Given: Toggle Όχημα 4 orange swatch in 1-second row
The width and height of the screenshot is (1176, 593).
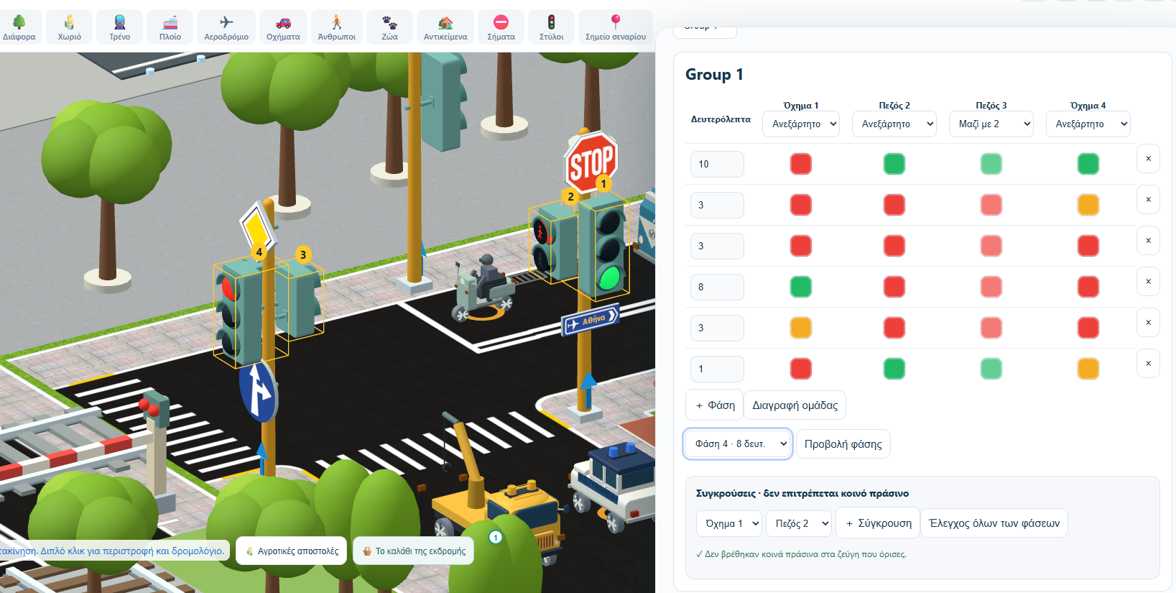Looking at the screenshot, I should pyautogui.click(x=1088, y=369).
